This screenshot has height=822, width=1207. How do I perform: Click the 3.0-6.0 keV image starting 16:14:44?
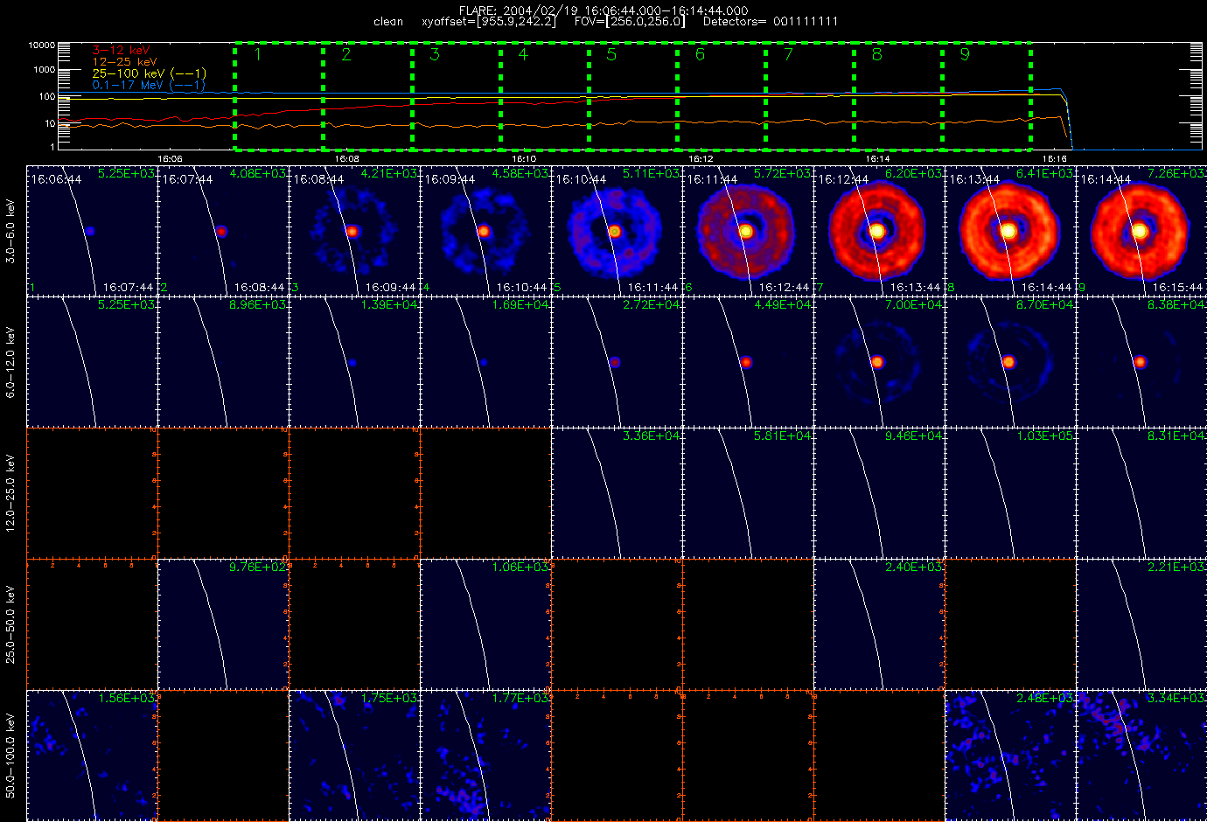1141,231
